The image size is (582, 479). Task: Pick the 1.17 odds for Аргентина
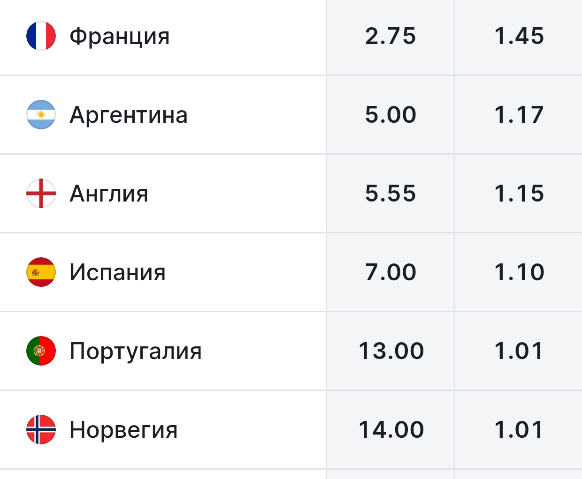point(519,115)
